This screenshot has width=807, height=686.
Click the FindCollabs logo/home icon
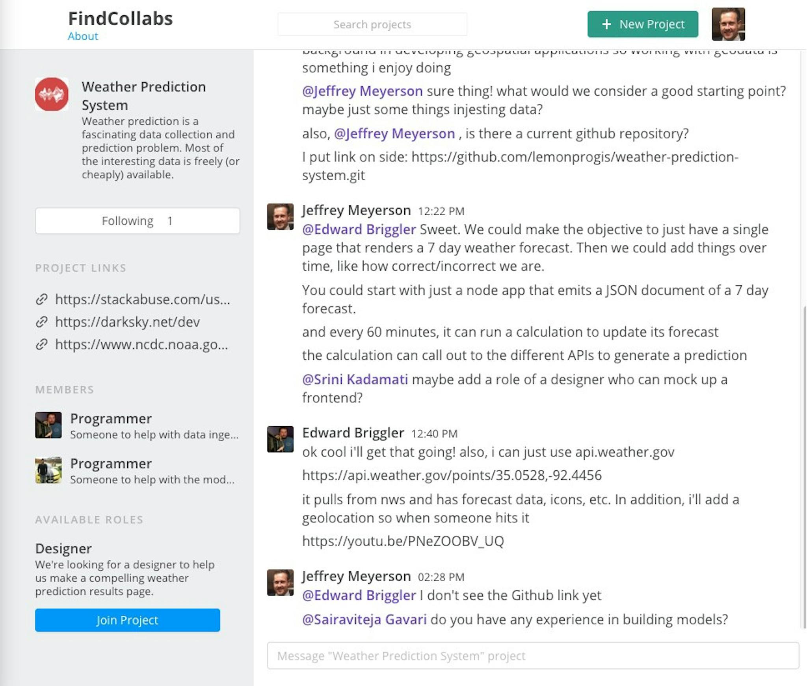(121, 18)
